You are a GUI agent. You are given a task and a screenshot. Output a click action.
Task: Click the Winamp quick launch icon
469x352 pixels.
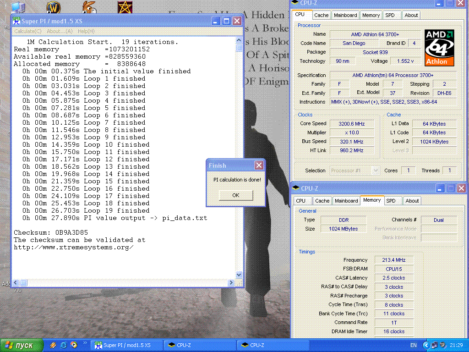tap(53, 345)
